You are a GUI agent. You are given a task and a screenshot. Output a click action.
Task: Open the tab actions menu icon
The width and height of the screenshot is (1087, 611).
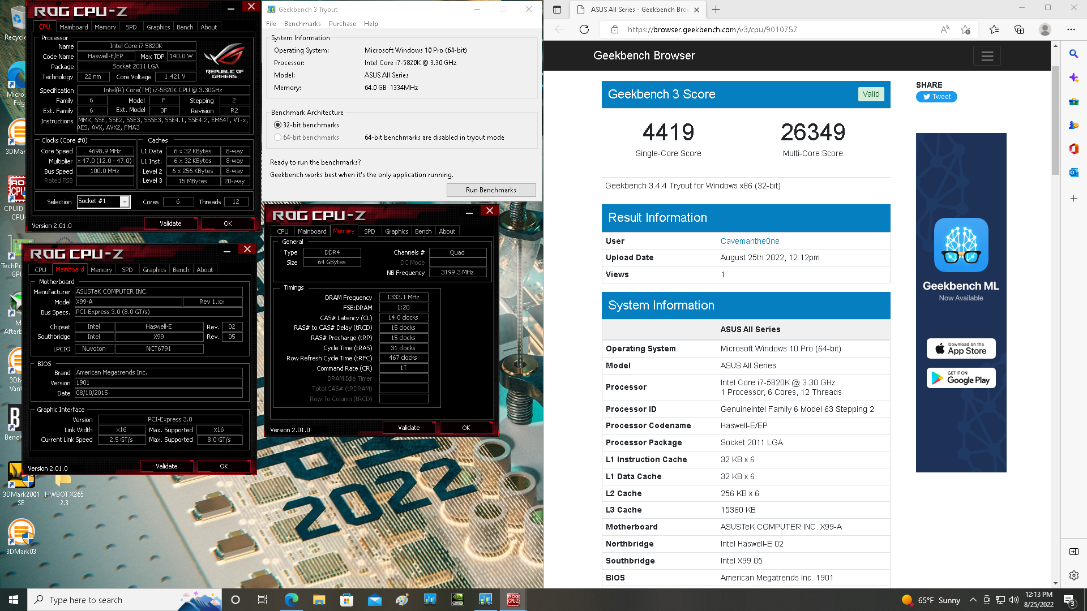tap(557, 10)
